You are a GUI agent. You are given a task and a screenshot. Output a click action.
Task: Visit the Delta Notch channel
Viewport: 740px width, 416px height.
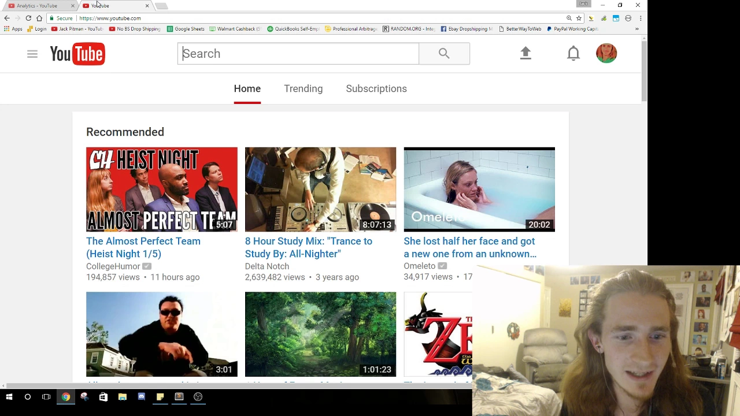(x=267, y=266)
